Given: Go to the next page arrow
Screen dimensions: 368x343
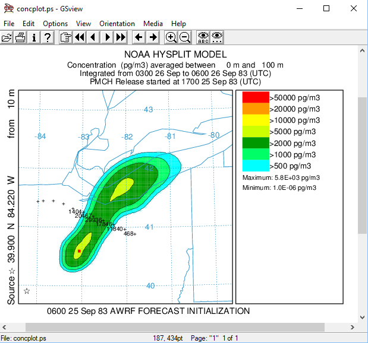Looking at the screenshot, I should (107, 37).
